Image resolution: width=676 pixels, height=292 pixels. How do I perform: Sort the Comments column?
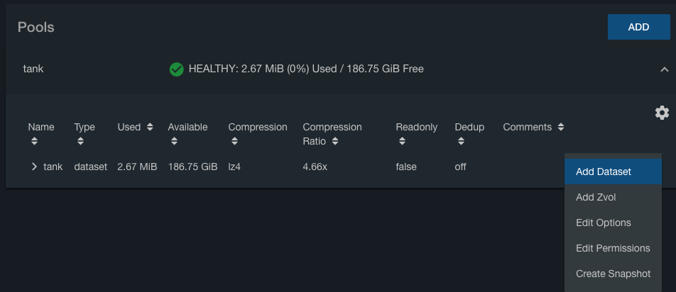(561, 128)
